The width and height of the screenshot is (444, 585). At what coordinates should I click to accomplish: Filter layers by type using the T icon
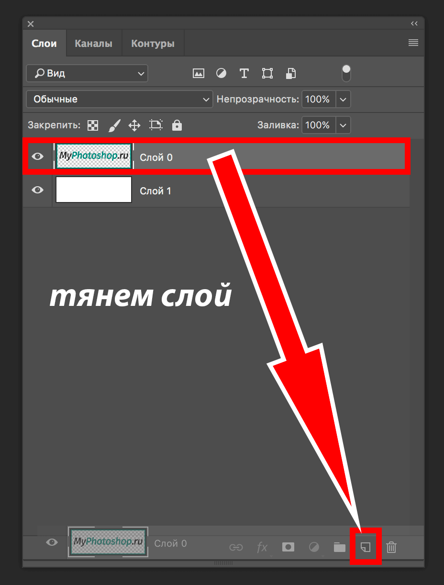click(x=244, y=73)
